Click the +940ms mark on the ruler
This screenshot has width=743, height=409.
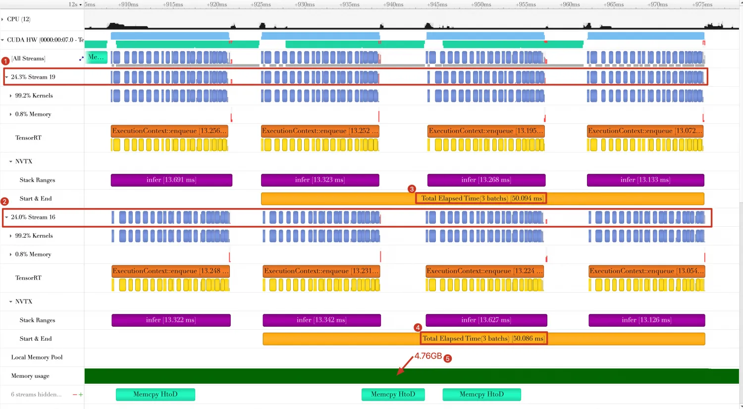[x=393, y=4]
